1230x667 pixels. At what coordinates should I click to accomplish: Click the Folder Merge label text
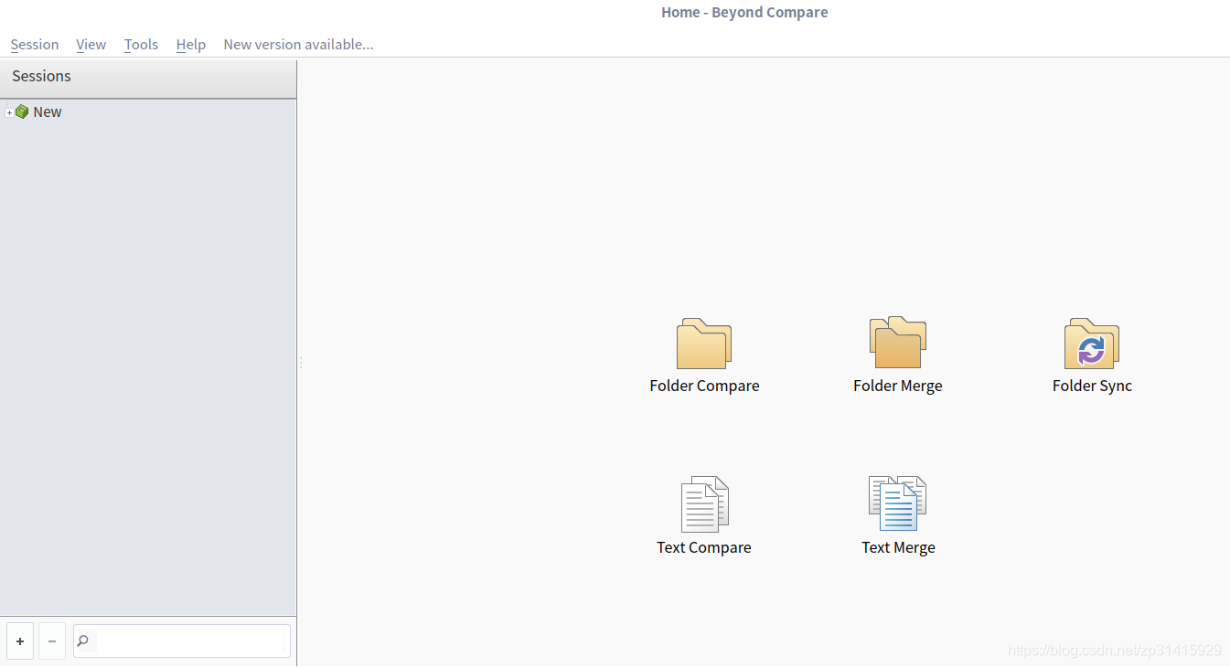[x=898, y=386]
